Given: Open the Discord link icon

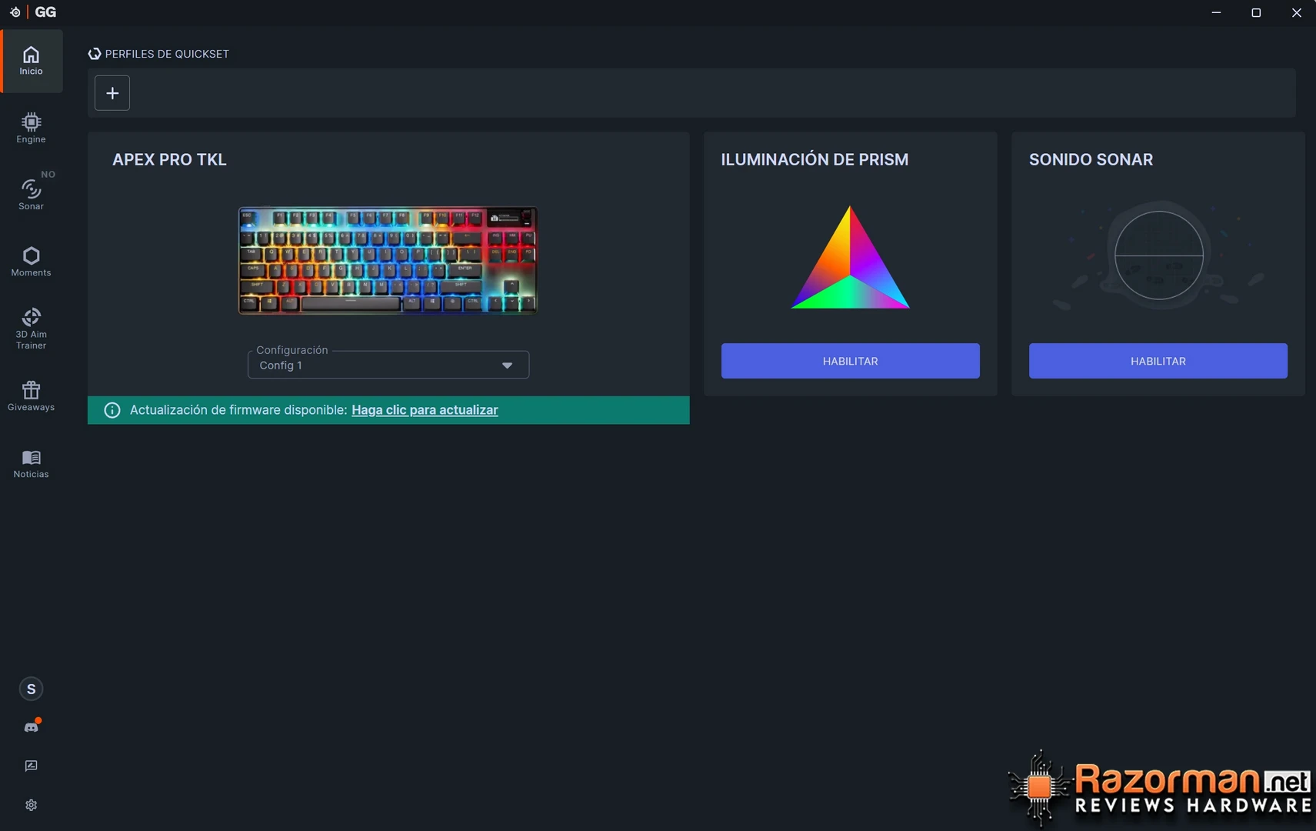Looking at the screenshot, I should [x=32, y=726].
